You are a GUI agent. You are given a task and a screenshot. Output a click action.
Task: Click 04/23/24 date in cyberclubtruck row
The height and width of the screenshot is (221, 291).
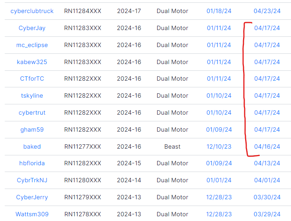point(267,11)
